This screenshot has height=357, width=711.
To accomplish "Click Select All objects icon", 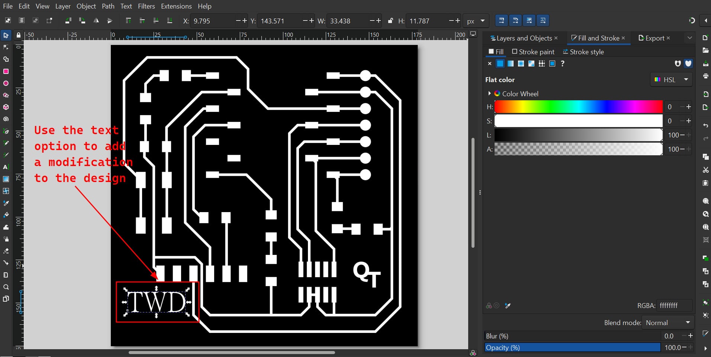I will pyautogui.click(x=8, y=21).
